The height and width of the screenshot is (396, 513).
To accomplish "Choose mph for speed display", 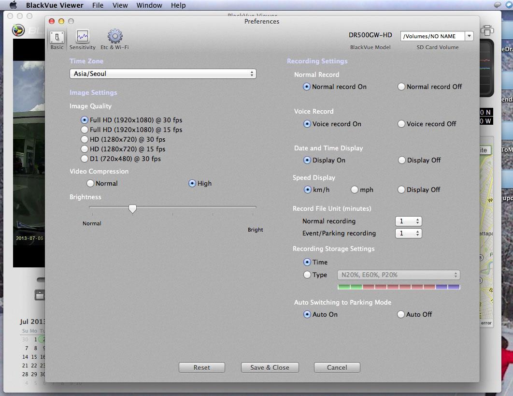I will 355,190.
